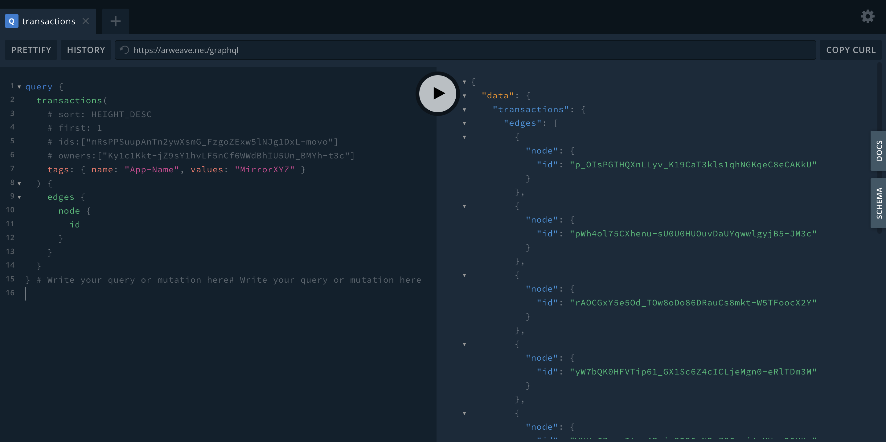Collapse the "edges" array in the results
Screen dimensions: 886x442
464,124
